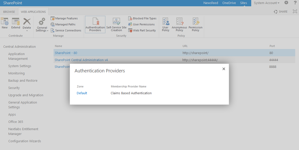The width and height of the screenshot is (299, 150).
Task: Click the Permission Policy icon
Action: 196,21
